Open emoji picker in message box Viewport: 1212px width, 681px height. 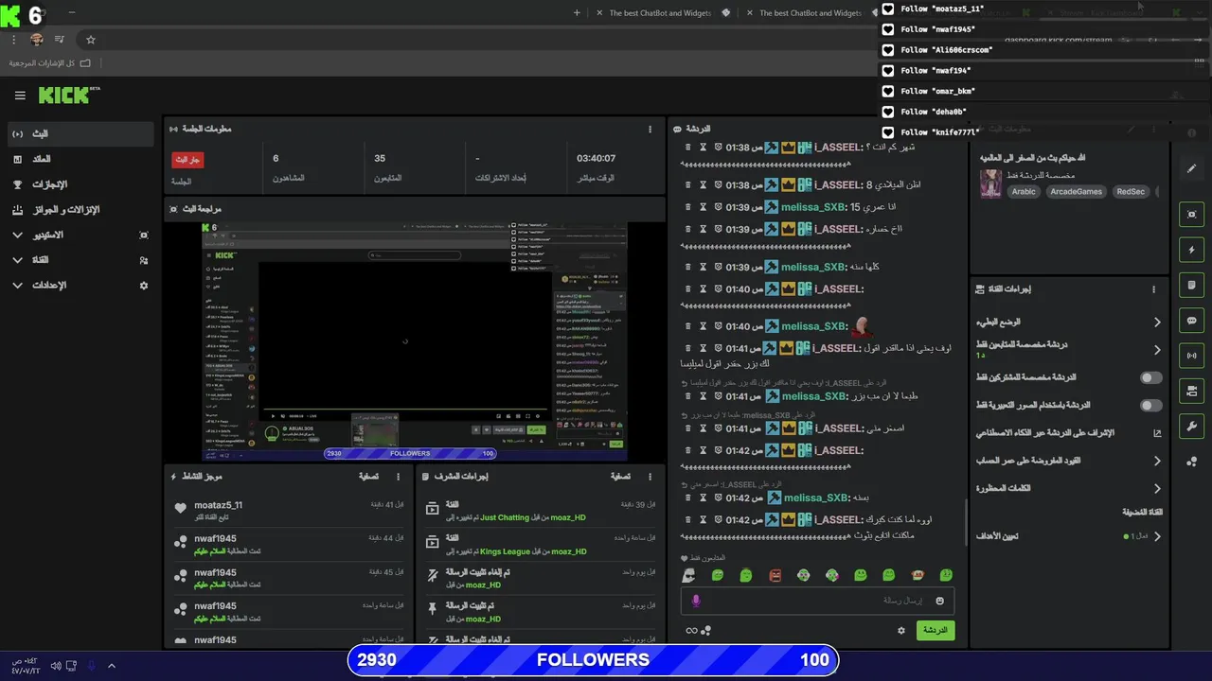pyautogui.click(x=939, y=601)
